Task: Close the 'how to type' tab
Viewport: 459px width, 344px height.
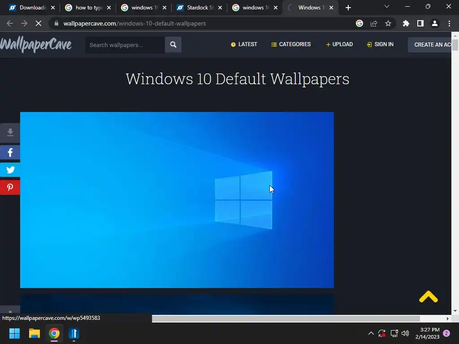Action: tap(109, 8)
